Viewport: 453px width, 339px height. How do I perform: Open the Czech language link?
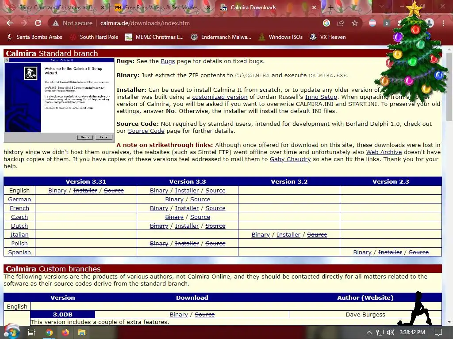coord(19,217)
